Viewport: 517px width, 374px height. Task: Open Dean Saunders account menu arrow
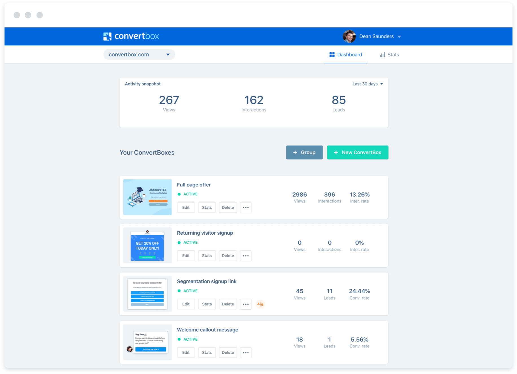pyautogui.click(x=399, y=37)
